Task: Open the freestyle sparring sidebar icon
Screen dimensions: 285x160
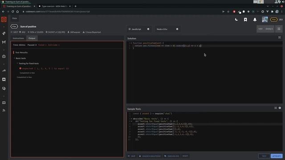Action: [4, 42]
